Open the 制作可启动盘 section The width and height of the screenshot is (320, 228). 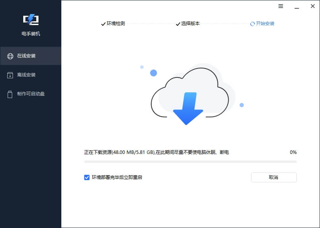click(30, 94)
